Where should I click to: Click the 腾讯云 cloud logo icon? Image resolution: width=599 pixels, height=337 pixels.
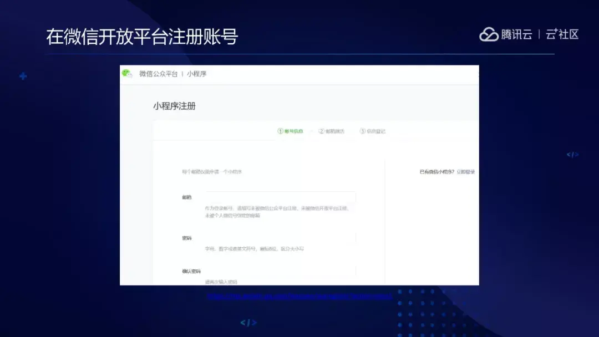pos(489,34)
